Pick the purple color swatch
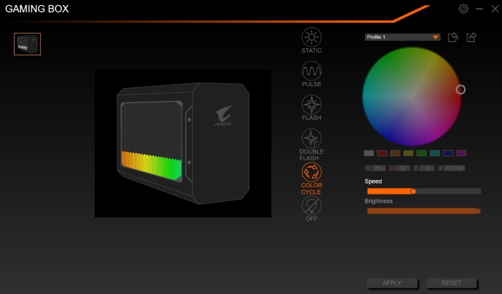The image size is (502, 294). [x=461, y=153]
